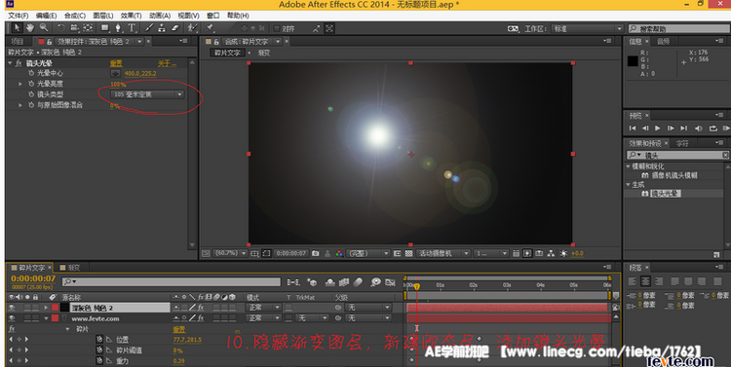Switch to the Project panel tab
Image resolution: width=731 pixels, height=367 pixels.
tap(18, 42)
